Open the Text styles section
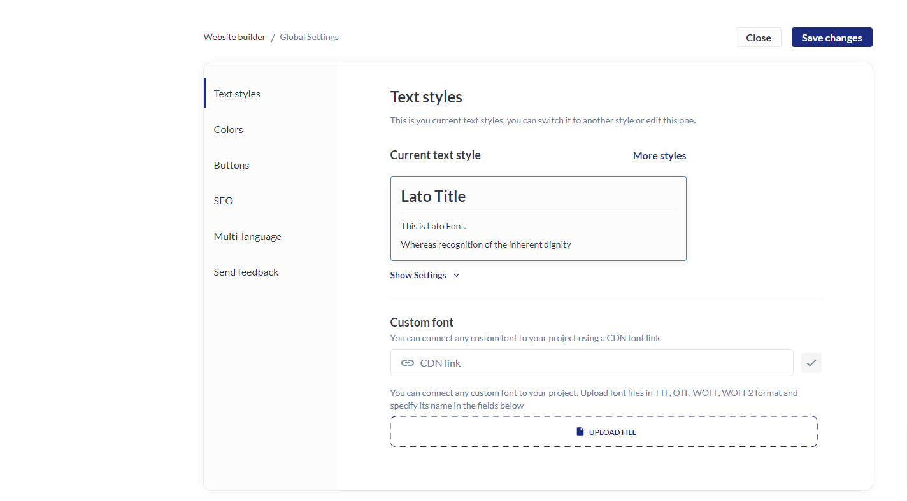The width and height of the screenshot is (907, 501). coord(237,94)
